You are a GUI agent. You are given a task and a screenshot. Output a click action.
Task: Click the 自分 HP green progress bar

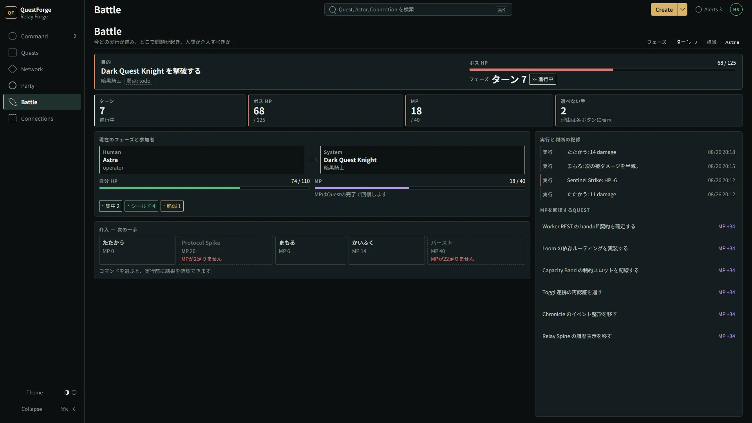click(x=204, y=188)
